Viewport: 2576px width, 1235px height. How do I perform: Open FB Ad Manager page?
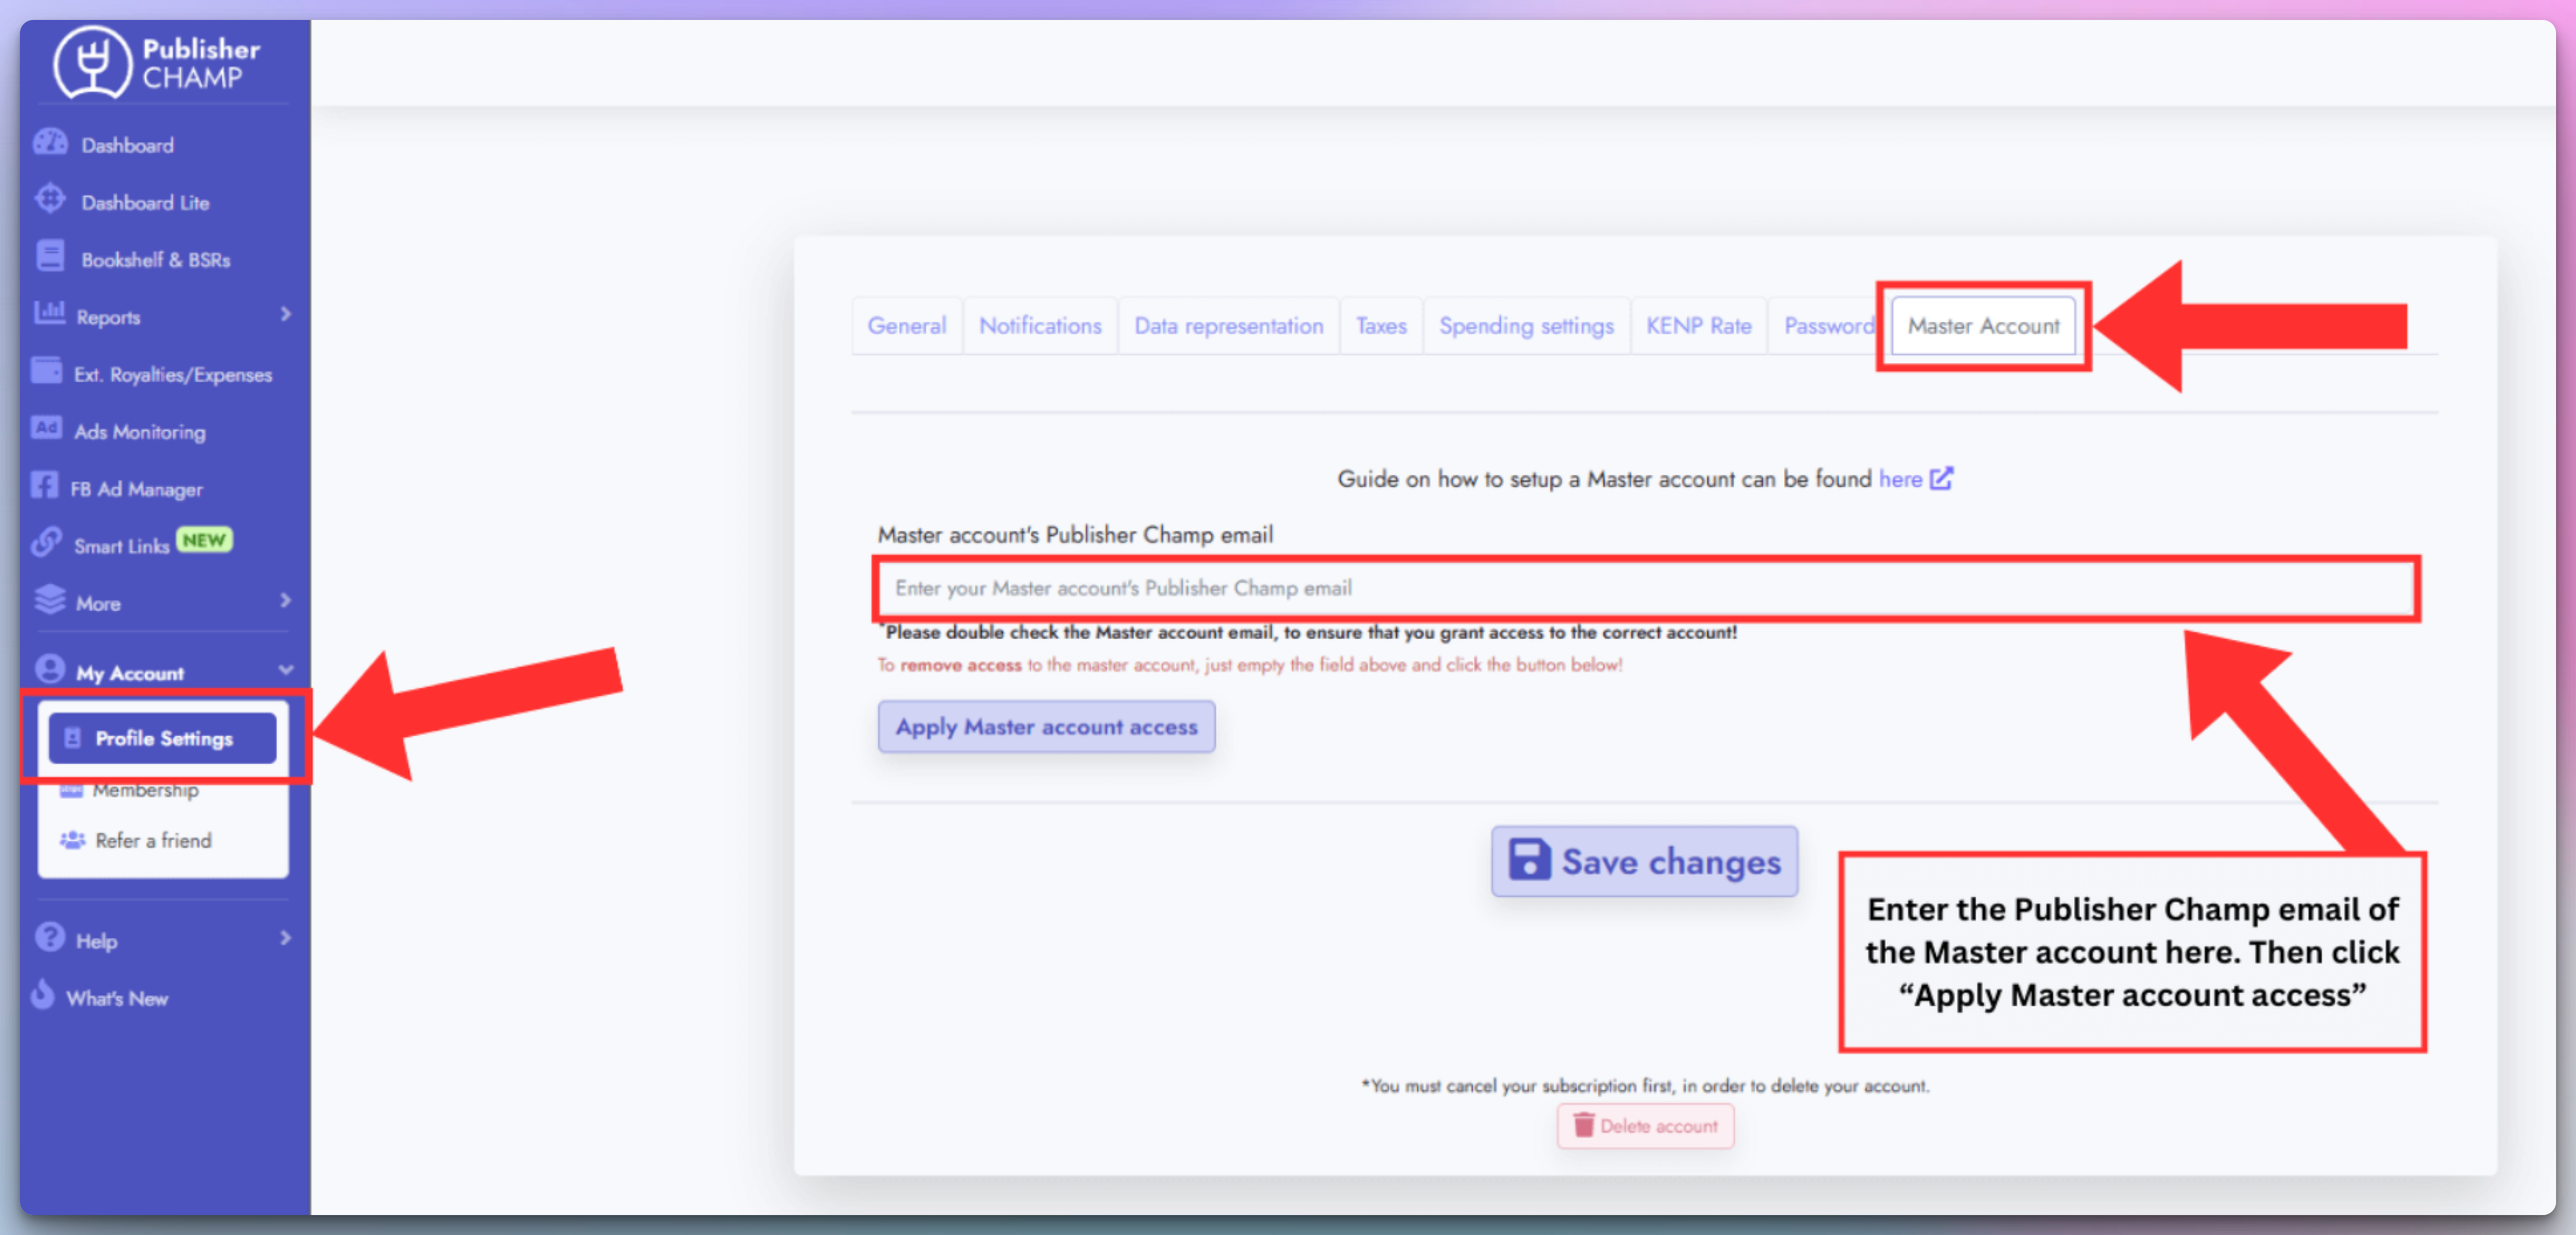136,489
